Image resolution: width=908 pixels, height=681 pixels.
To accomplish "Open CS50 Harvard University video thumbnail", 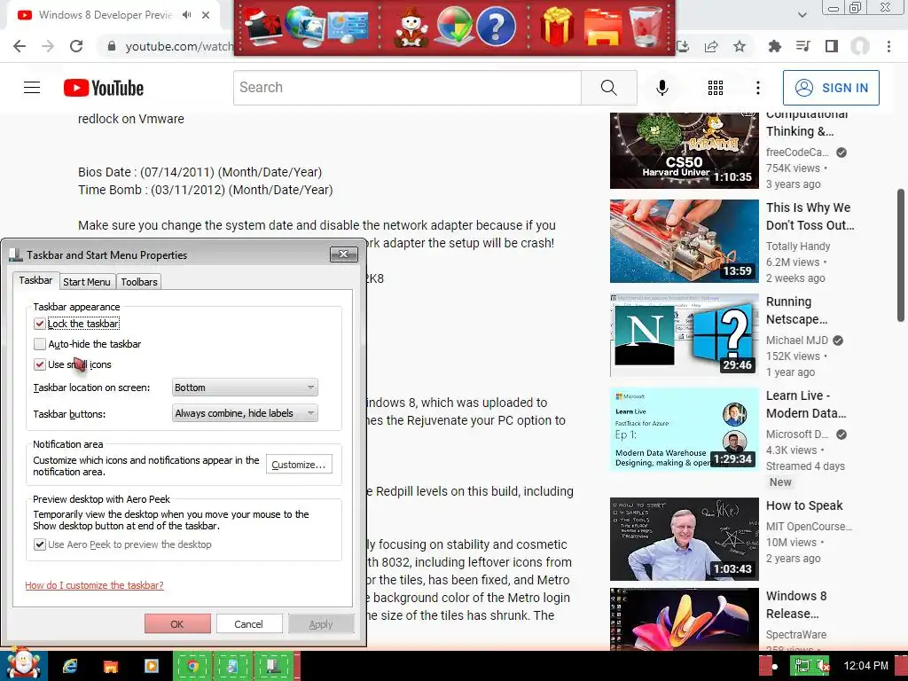I will 684,150.
